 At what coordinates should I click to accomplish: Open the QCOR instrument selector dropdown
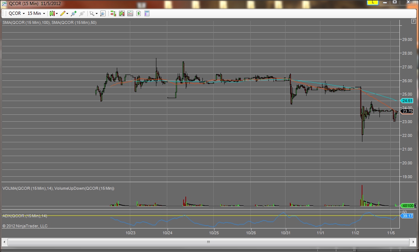pyautogui.click(x=17, y=13)
